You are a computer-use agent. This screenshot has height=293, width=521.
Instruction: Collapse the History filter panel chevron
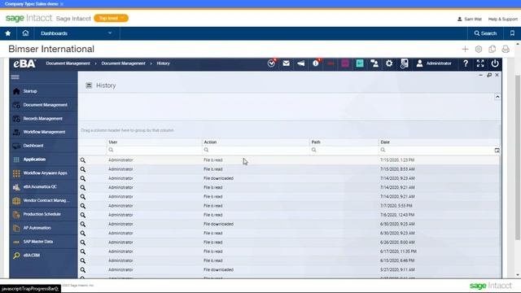(497, 97)
